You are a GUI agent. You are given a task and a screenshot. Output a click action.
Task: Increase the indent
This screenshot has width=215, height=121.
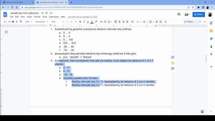[x=161, y=22]
